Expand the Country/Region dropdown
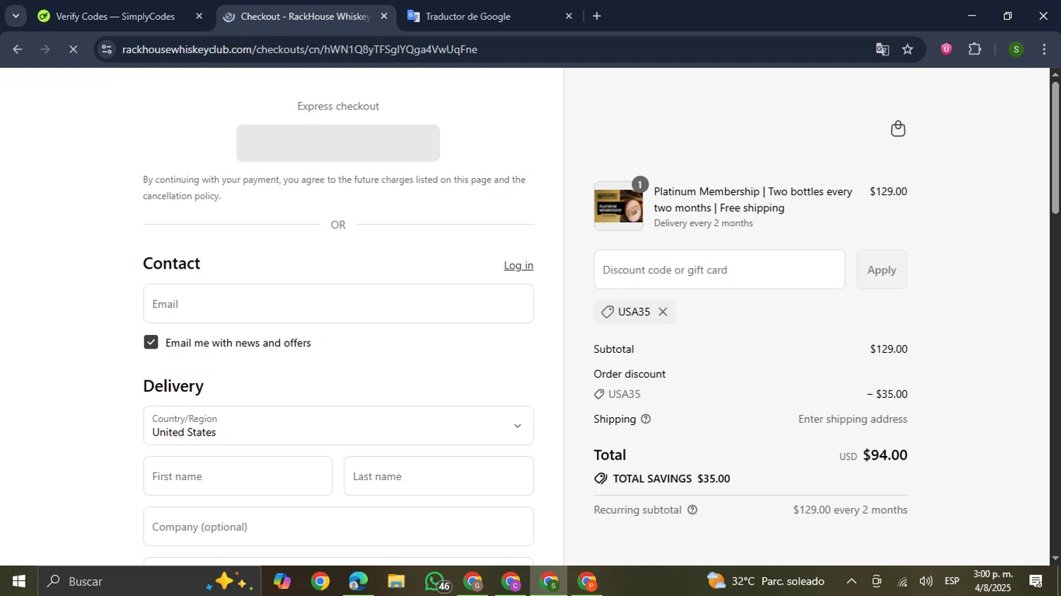Screen dimensions: 1061x596 (338, 426)
